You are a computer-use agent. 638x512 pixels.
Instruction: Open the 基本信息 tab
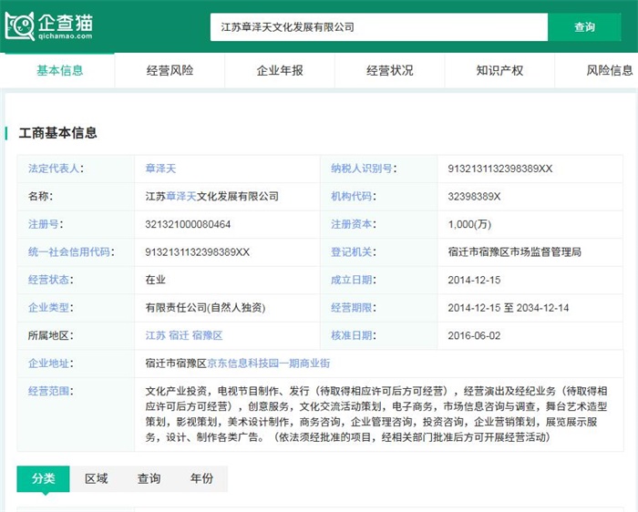pos(60,71)
